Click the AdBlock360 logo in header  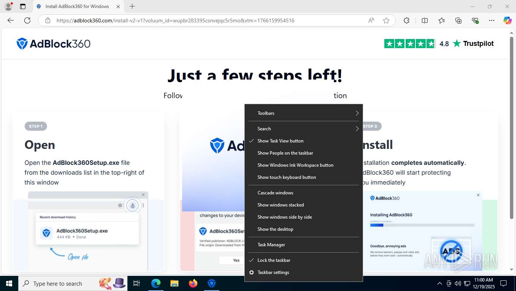[x=53, y=44]
